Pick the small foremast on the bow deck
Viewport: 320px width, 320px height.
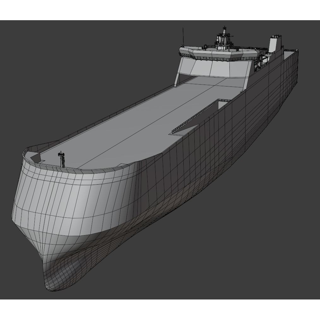pos(62,159)
